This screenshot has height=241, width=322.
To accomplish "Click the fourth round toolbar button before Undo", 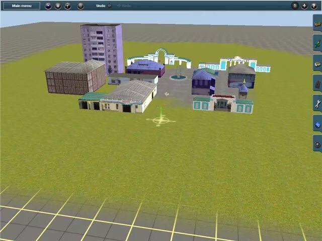I will [x=80, y=6].
